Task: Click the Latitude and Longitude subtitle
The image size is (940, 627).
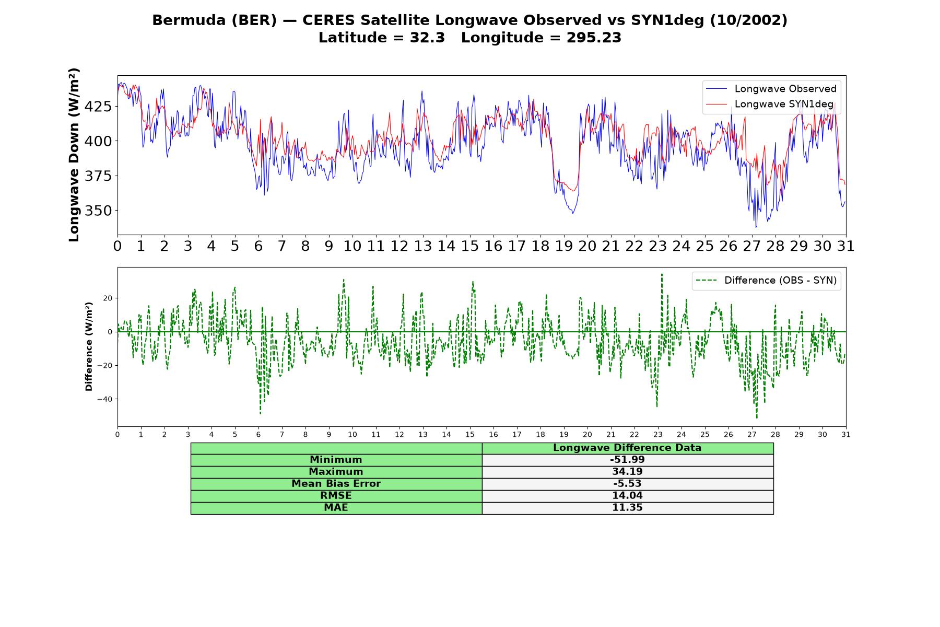Action: tap(470, 38)
